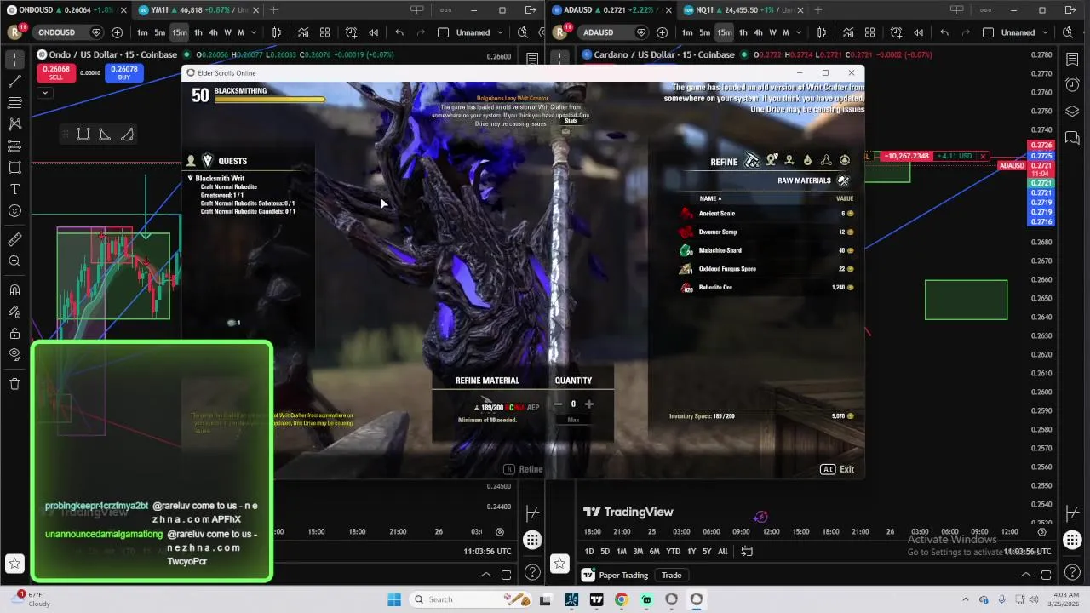
Task: Click Exit button in game window
Action: click(838, 469)
